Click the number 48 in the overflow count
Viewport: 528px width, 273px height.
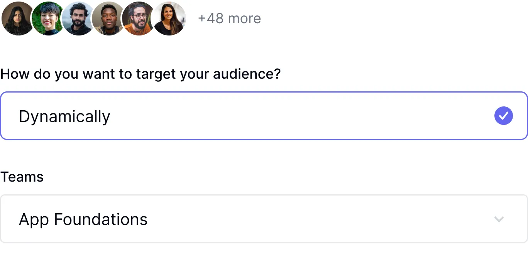pos(215,19)
